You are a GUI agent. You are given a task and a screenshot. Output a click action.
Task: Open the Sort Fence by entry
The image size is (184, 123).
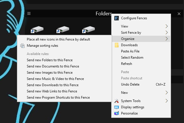pyautogui.click(x=141, y=33)
